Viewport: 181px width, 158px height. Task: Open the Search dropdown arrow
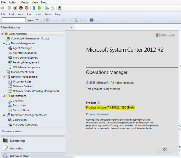(37, 20)
